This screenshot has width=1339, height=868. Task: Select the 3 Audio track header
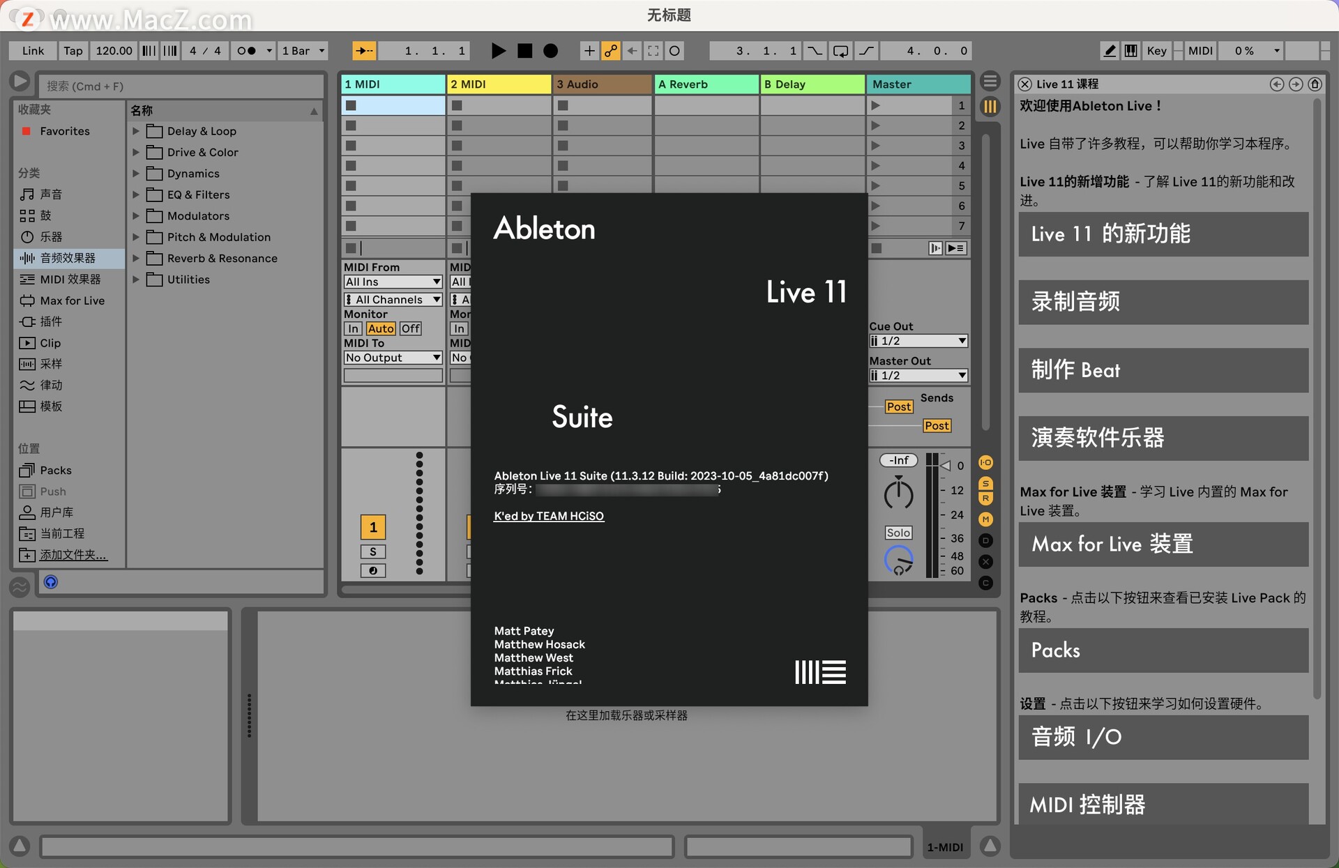click(603, 84)
